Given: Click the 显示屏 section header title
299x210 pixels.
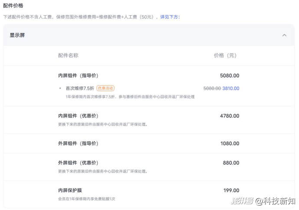Looking at the screenshot, I should pos(17,35).
